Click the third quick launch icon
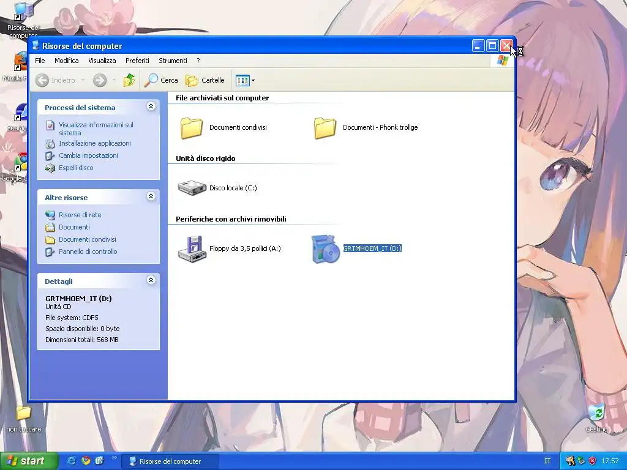The height and width of the screenshot is (470, 627). [x=100, y=461]
